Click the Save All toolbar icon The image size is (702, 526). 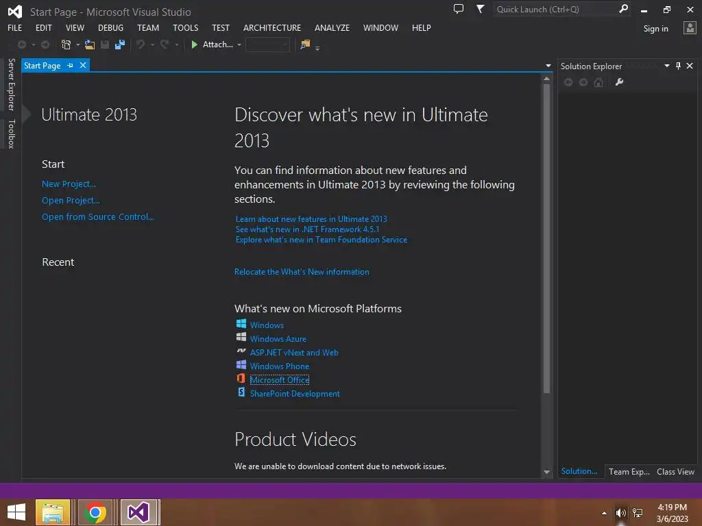119,45
